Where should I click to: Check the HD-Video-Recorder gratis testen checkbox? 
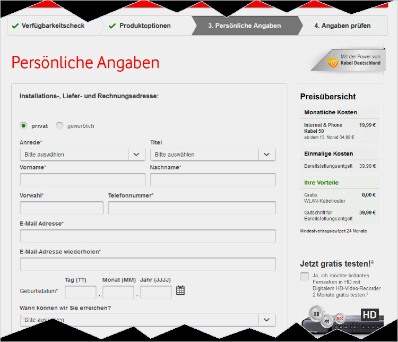tap(304, 277)
